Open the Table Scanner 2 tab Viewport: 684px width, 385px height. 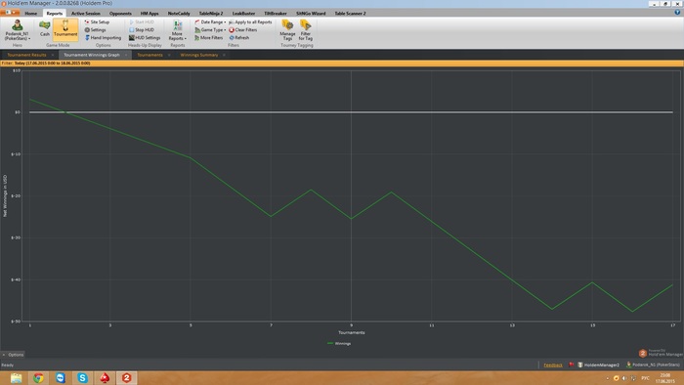tap(350, 13)
